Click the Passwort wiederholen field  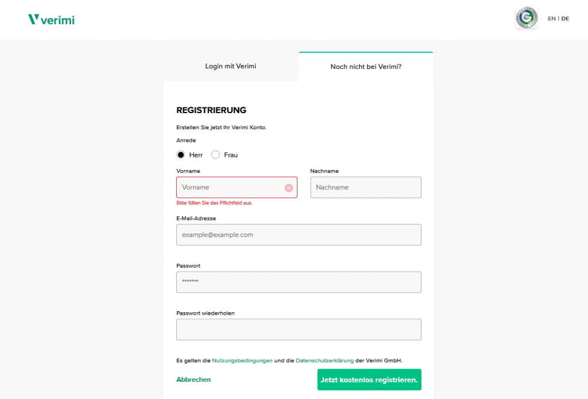tap(299, 330)
